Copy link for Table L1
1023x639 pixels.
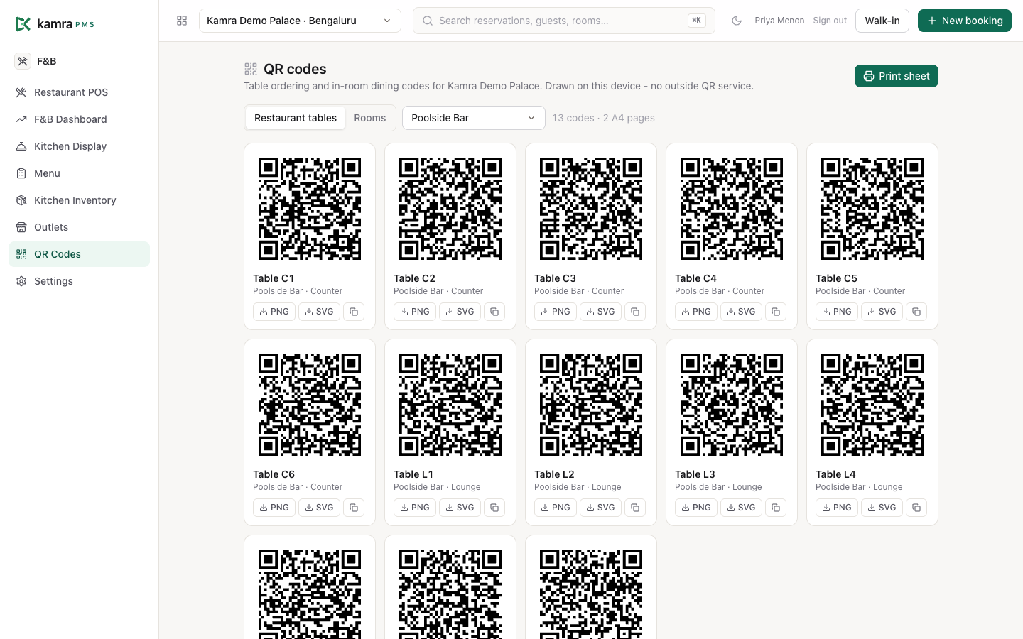pos(494,508)
